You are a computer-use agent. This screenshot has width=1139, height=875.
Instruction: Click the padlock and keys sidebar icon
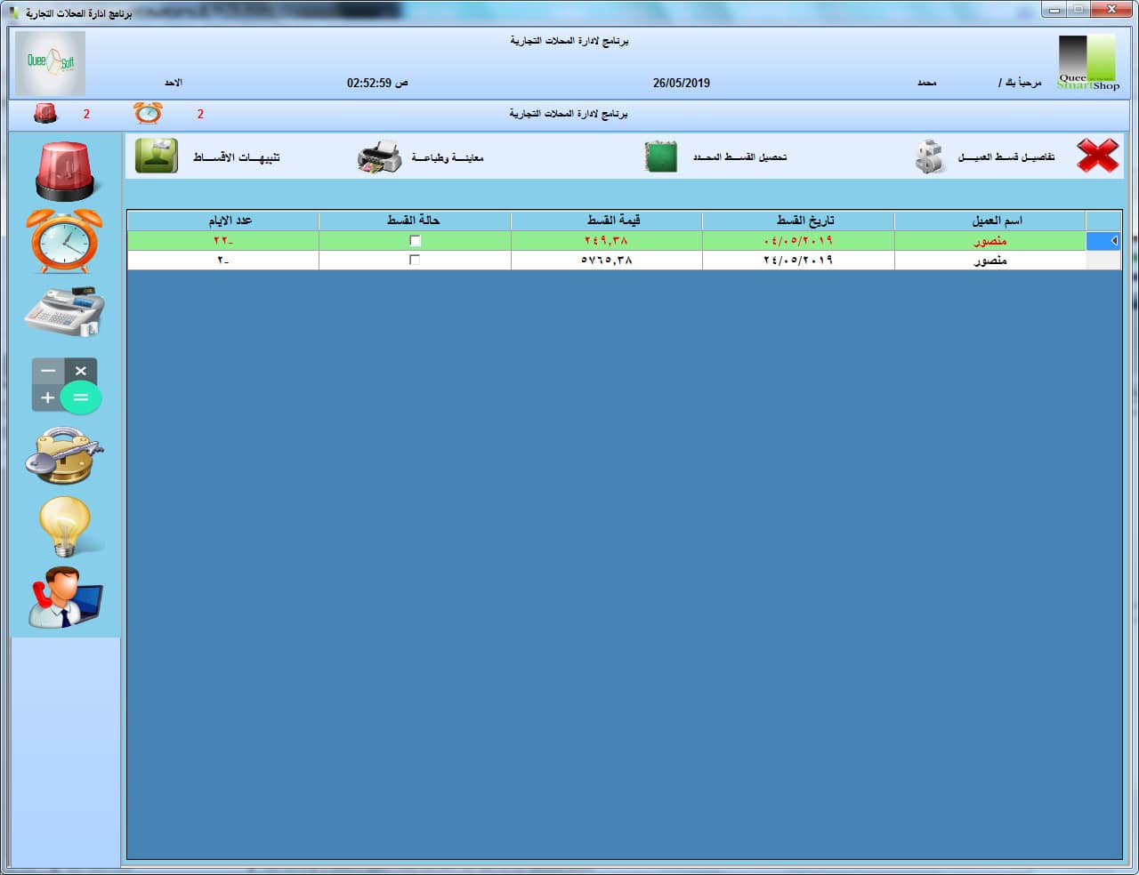point(64,455)
